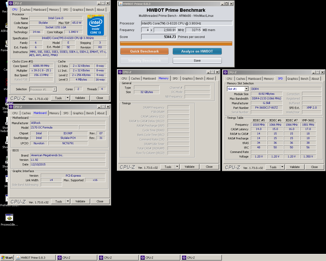Viewport: 326px width, 261px height.
Task: Click manufacturer value G.Skill
Action: pos(267,103)
